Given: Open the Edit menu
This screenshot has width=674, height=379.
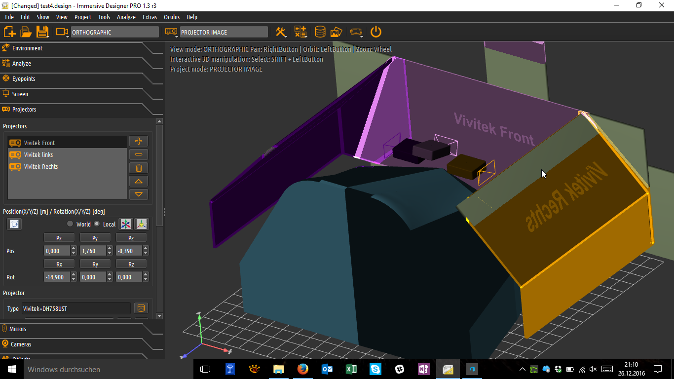Looking at the screenshot, I should tap(26, 17).
